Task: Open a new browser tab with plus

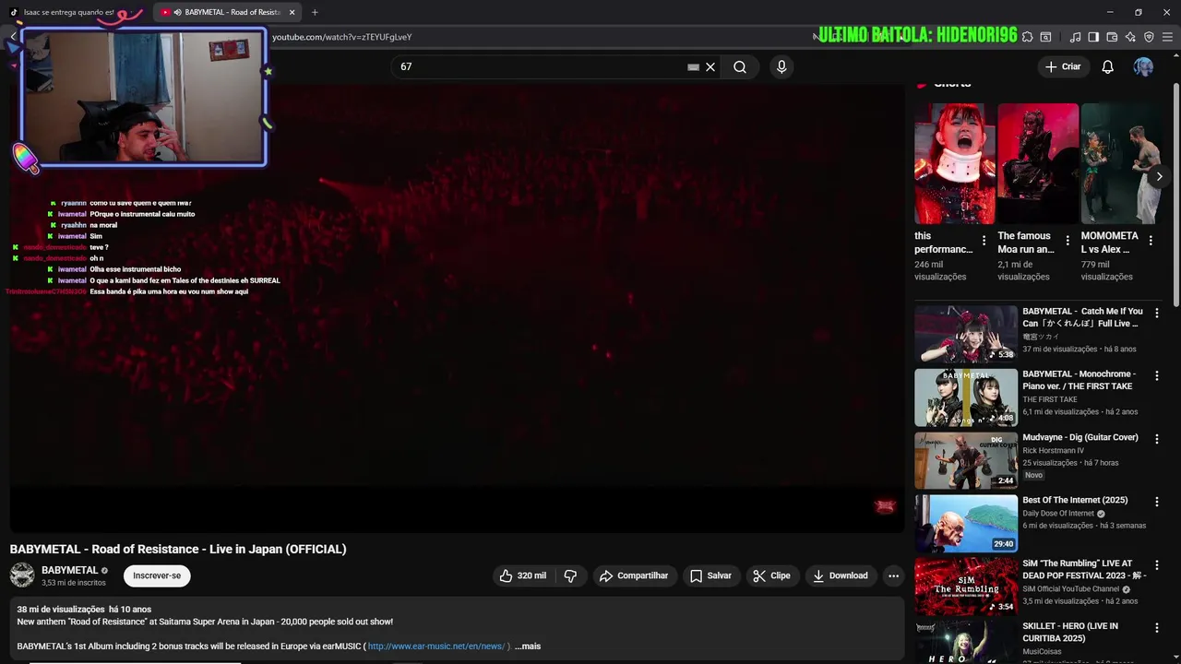Action: point(315,12)
